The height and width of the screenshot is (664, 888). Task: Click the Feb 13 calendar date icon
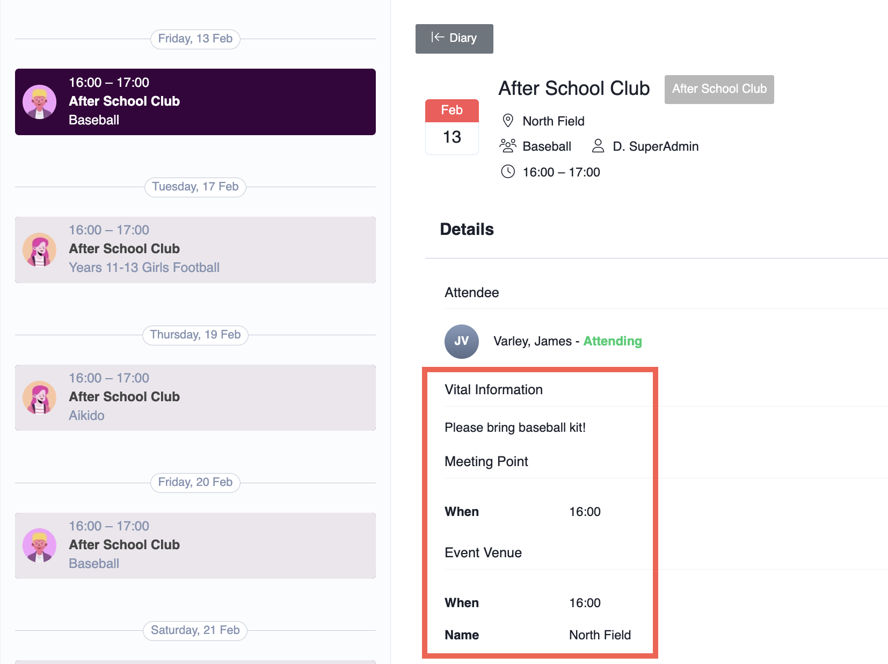tap(452, 127)
